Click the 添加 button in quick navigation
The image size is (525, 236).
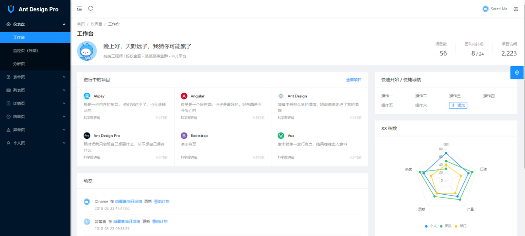coord(458,105)
